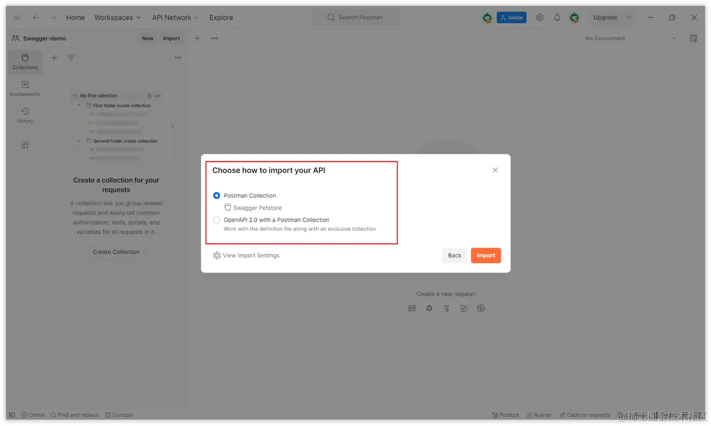Open the No Environment dropdown
The width and height of the screenshot is (711, 426).
[630, 38]
